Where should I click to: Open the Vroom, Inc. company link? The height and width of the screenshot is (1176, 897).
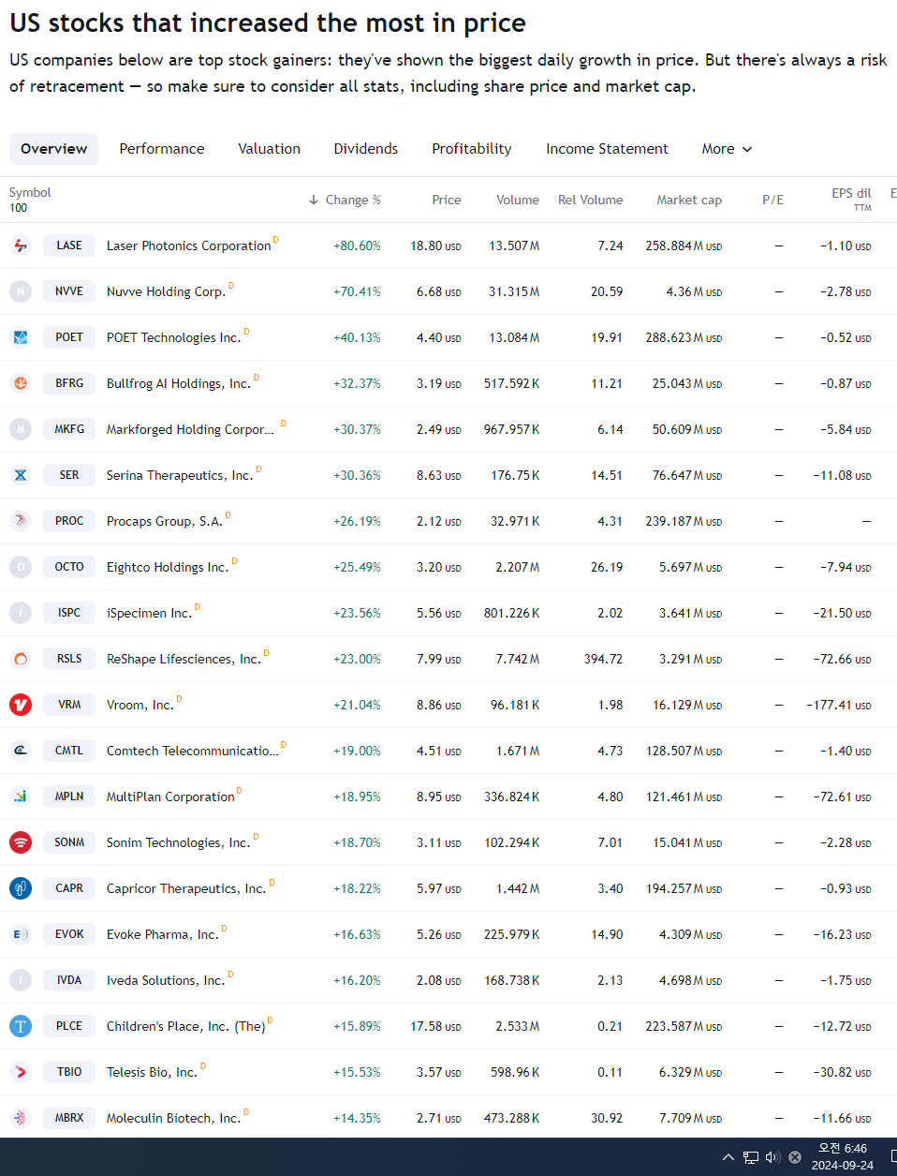click(140, 705)
